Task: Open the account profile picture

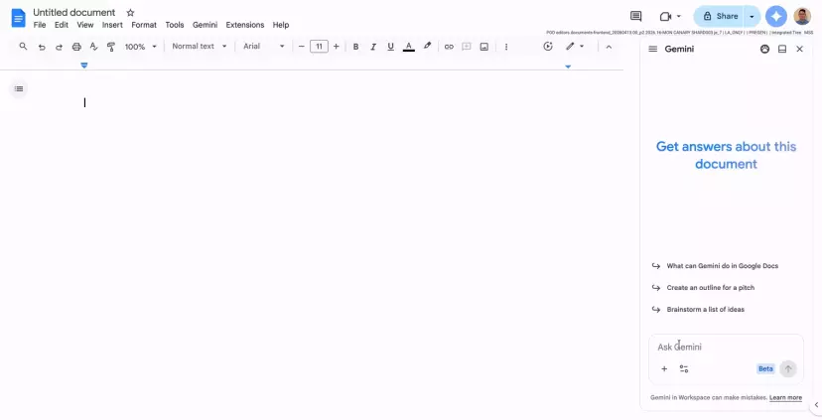Action: tap(802, 16)
